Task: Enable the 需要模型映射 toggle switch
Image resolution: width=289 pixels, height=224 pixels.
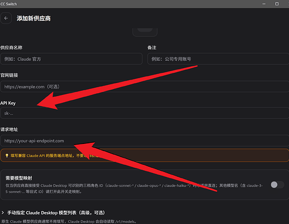Action: [277, 185]
